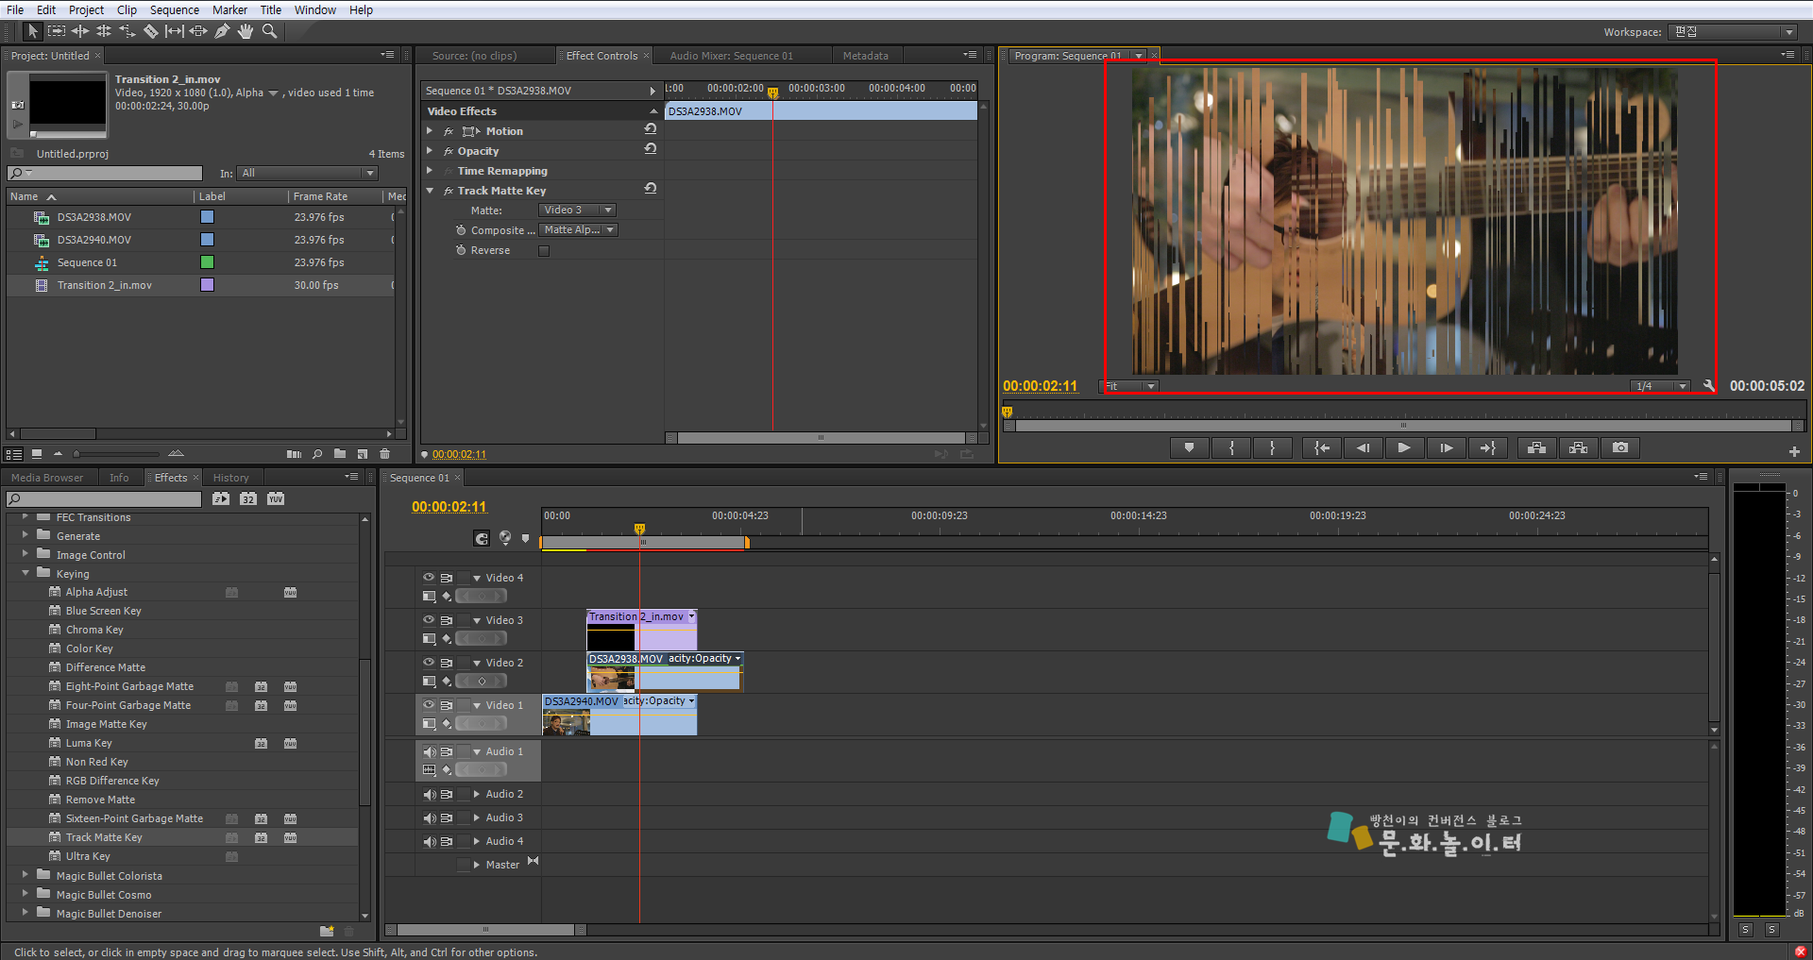Expand the Motion effect properties
Viewport: 1813px width, 960px height.
(430, 131)
